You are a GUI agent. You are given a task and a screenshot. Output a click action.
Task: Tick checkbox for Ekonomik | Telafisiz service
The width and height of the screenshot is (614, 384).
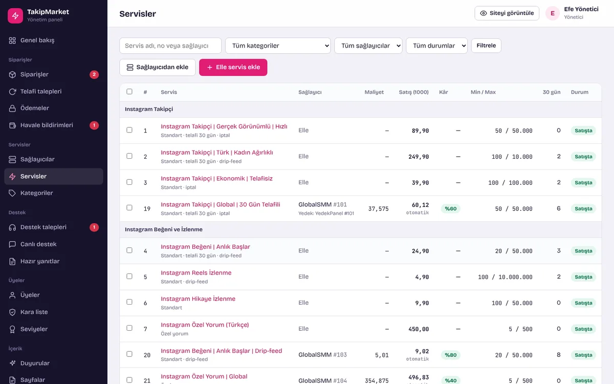pyautogui.click(x=129, y=182)
